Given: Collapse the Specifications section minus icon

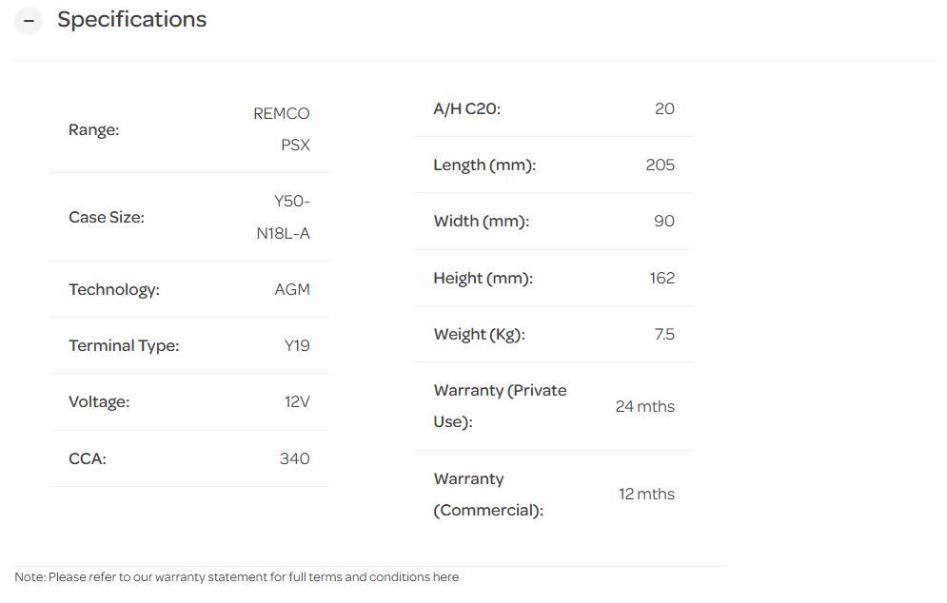Looking at the screenshot, I should pyautogui.click(x=29, y=21).
